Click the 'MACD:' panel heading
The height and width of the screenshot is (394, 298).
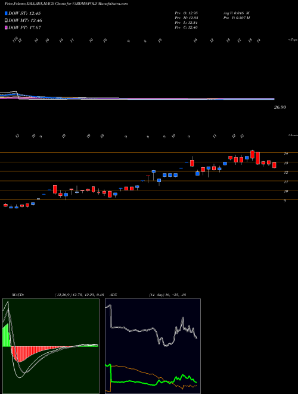(18, 295)
